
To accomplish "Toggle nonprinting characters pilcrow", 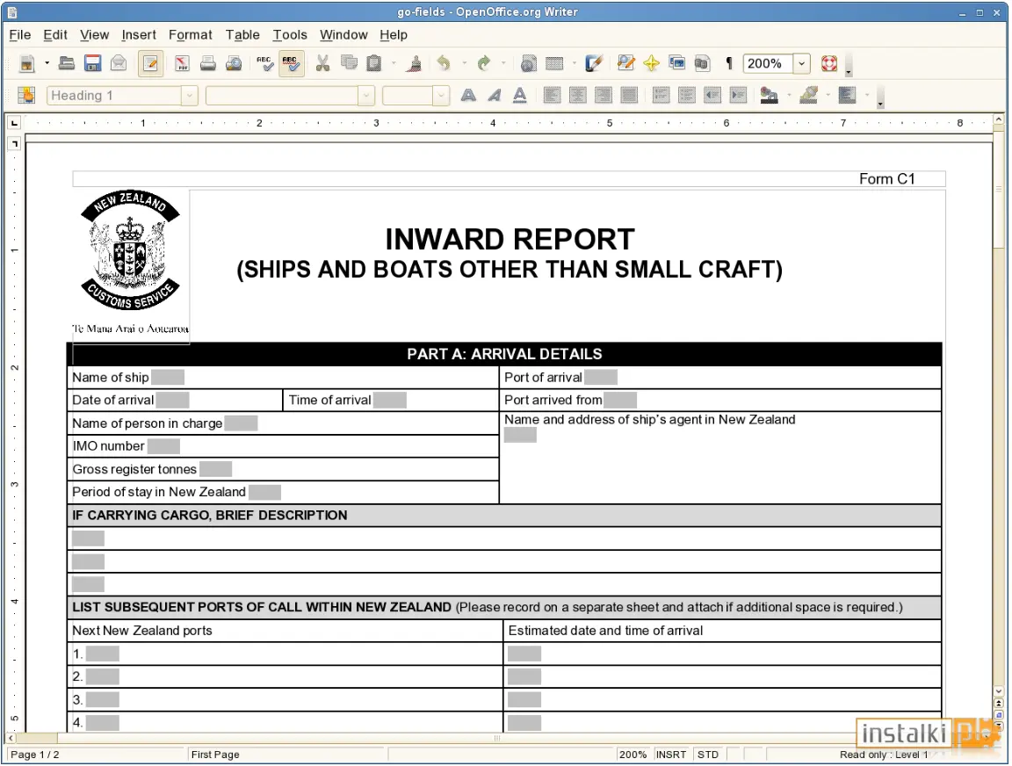I will pyautogui.click(x=728, y=63).
